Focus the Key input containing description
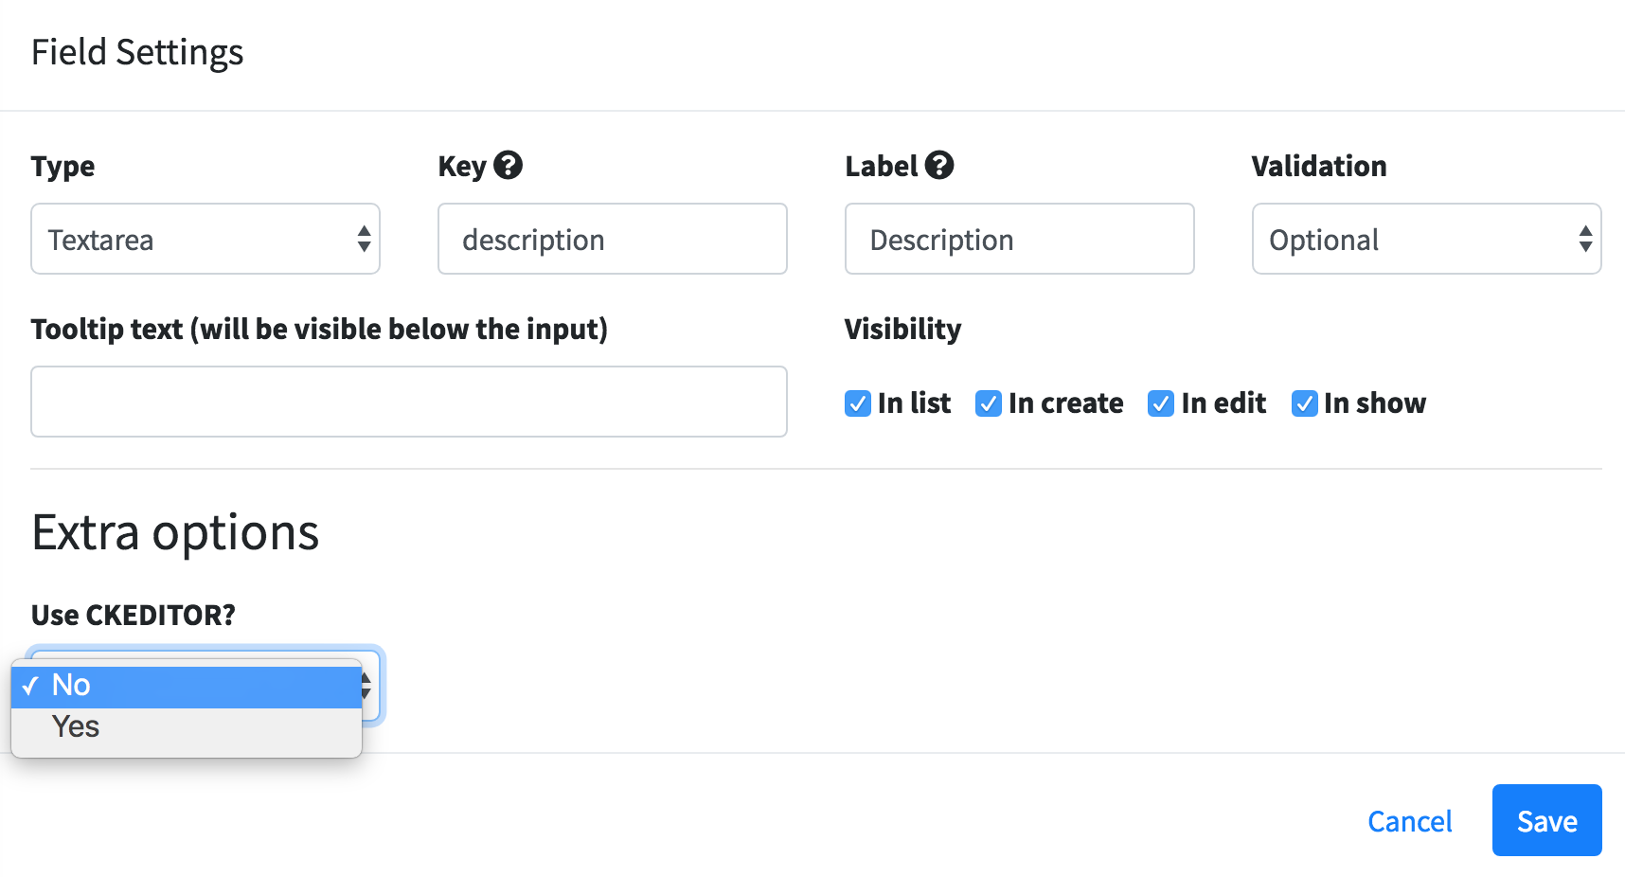The width and height of the screenshot is (1625, 877). [x=613, y=240]
